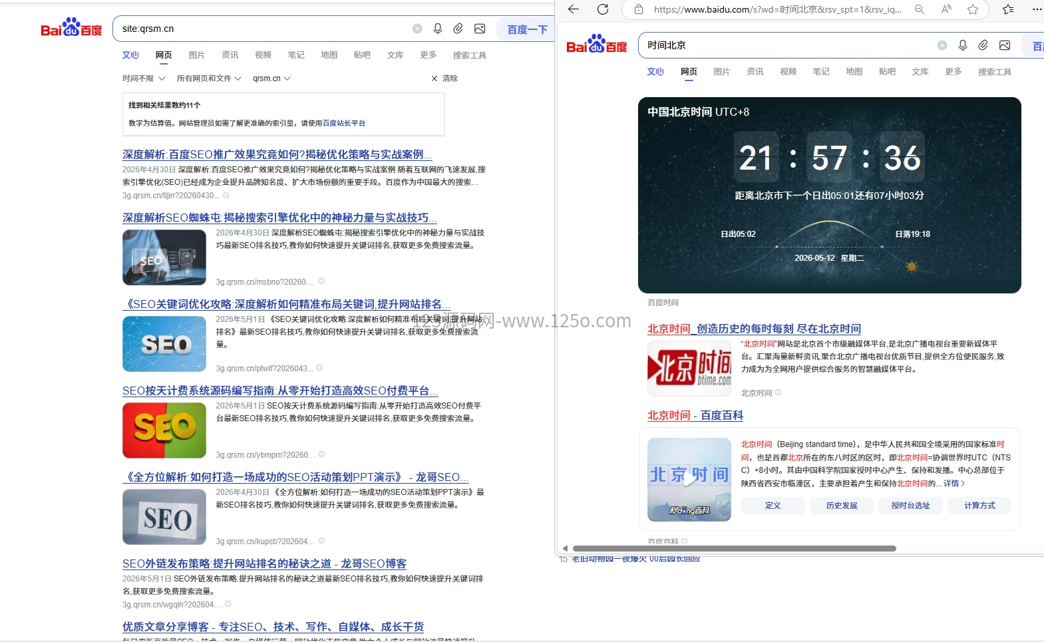Select 地图 tab in left window
This screenshot has height=642, width=1044.
click(x=329, y=55)
